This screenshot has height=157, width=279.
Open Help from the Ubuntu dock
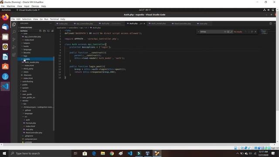coord(5,77)
